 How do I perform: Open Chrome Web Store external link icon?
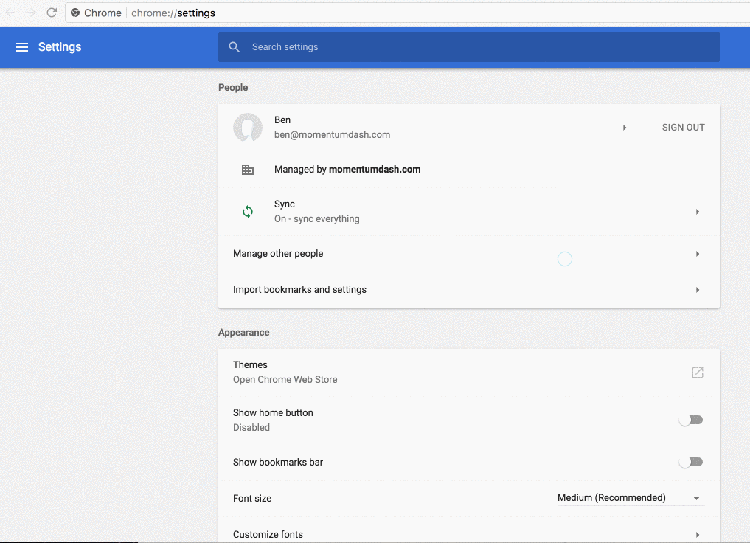point(698,373)
